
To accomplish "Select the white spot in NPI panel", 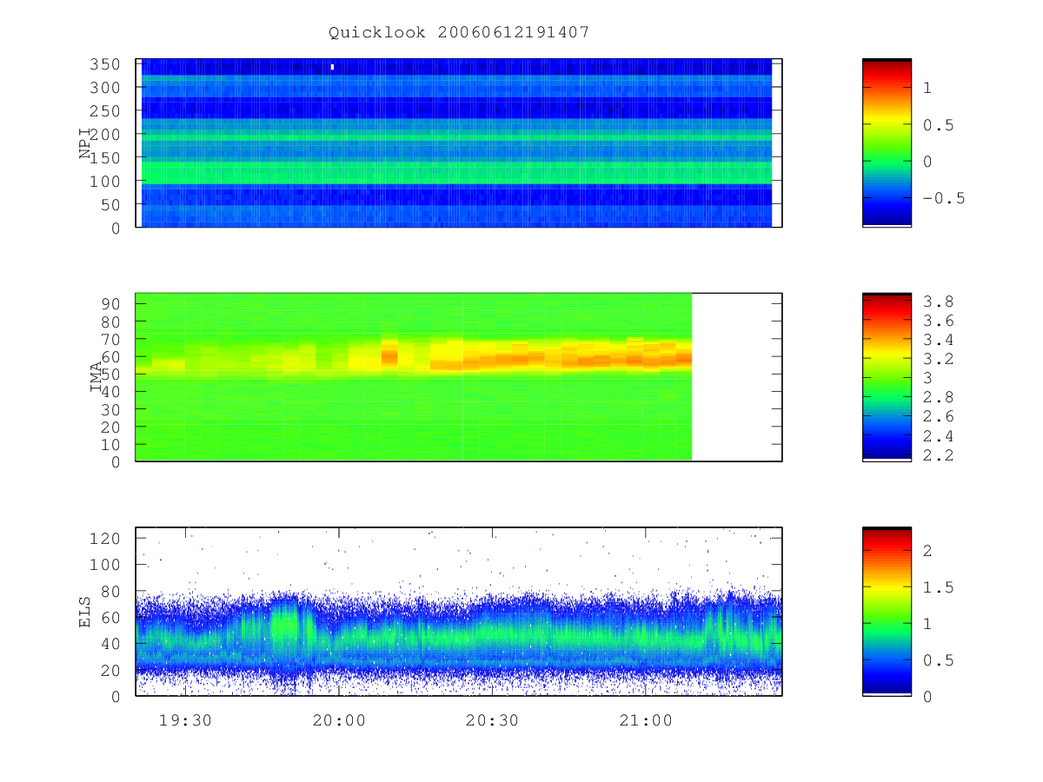I will (332, 67).
